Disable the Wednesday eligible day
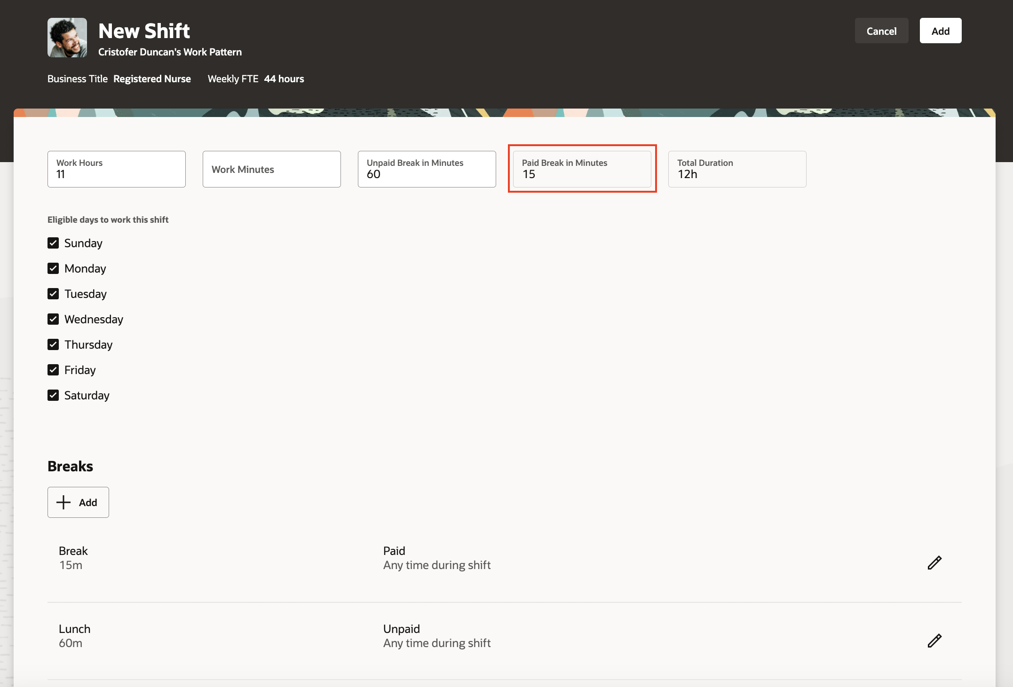This screenshot has height=687, width=1013. [53, 319]
